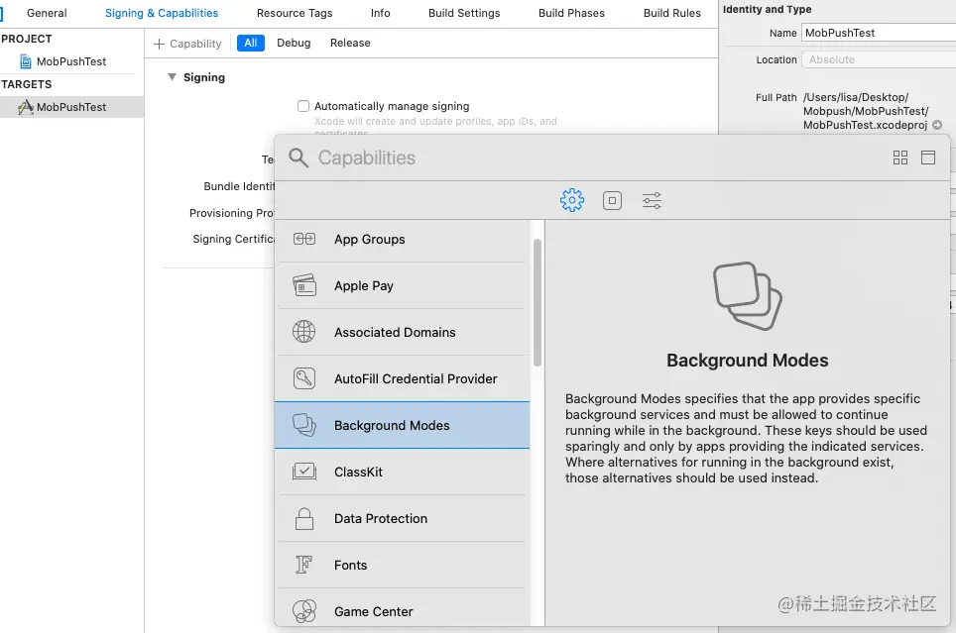This screenshot has width=956, height=633.
Task: Select the sliders filter icon
Action: coord(652,200)
